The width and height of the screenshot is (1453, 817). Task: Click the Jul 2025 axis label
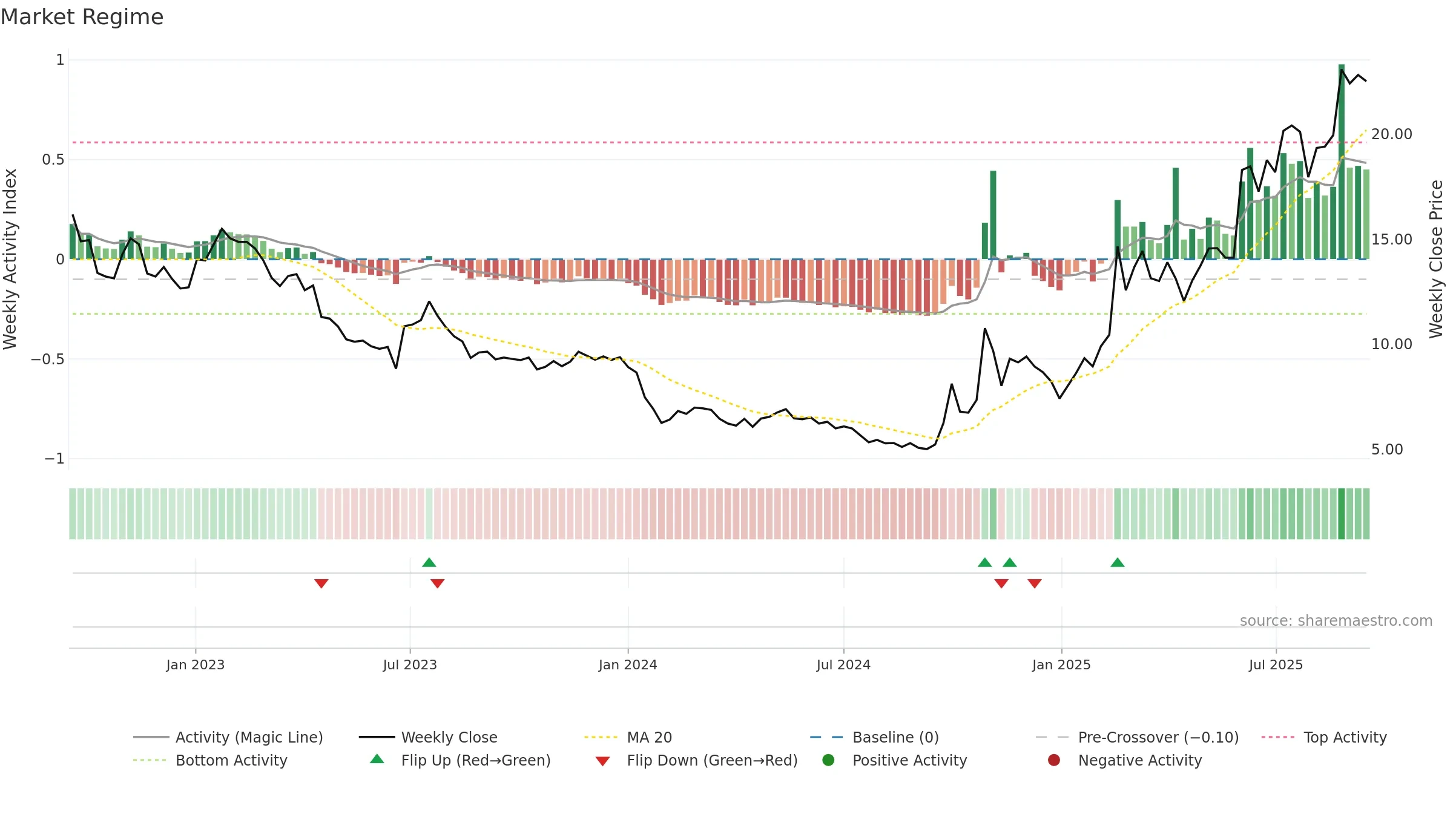[1276, 664]
